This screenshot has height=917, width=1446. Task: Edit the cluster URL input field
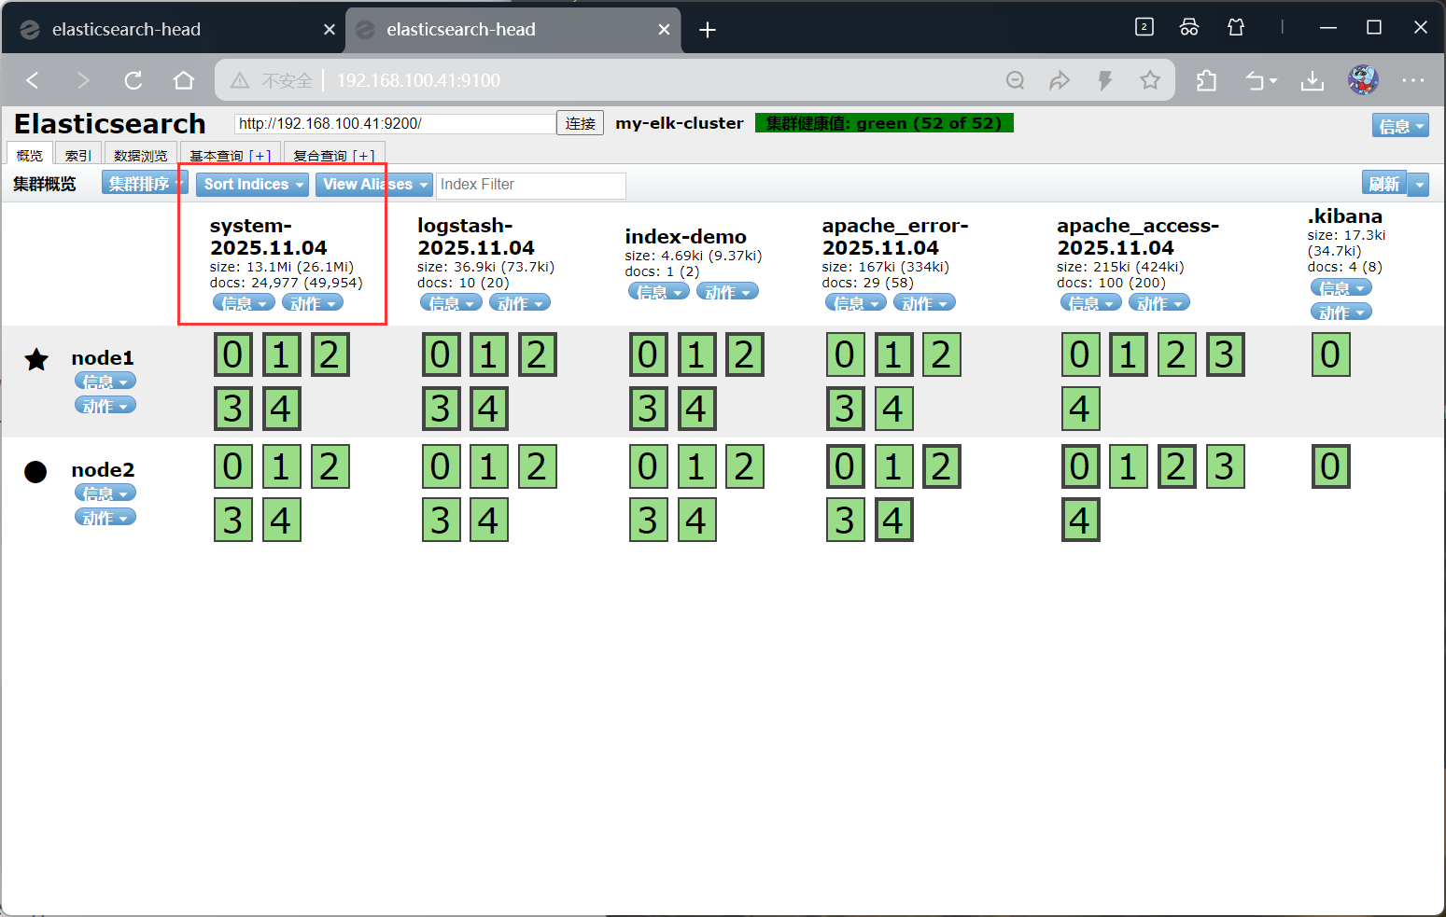tap(395, 123)
